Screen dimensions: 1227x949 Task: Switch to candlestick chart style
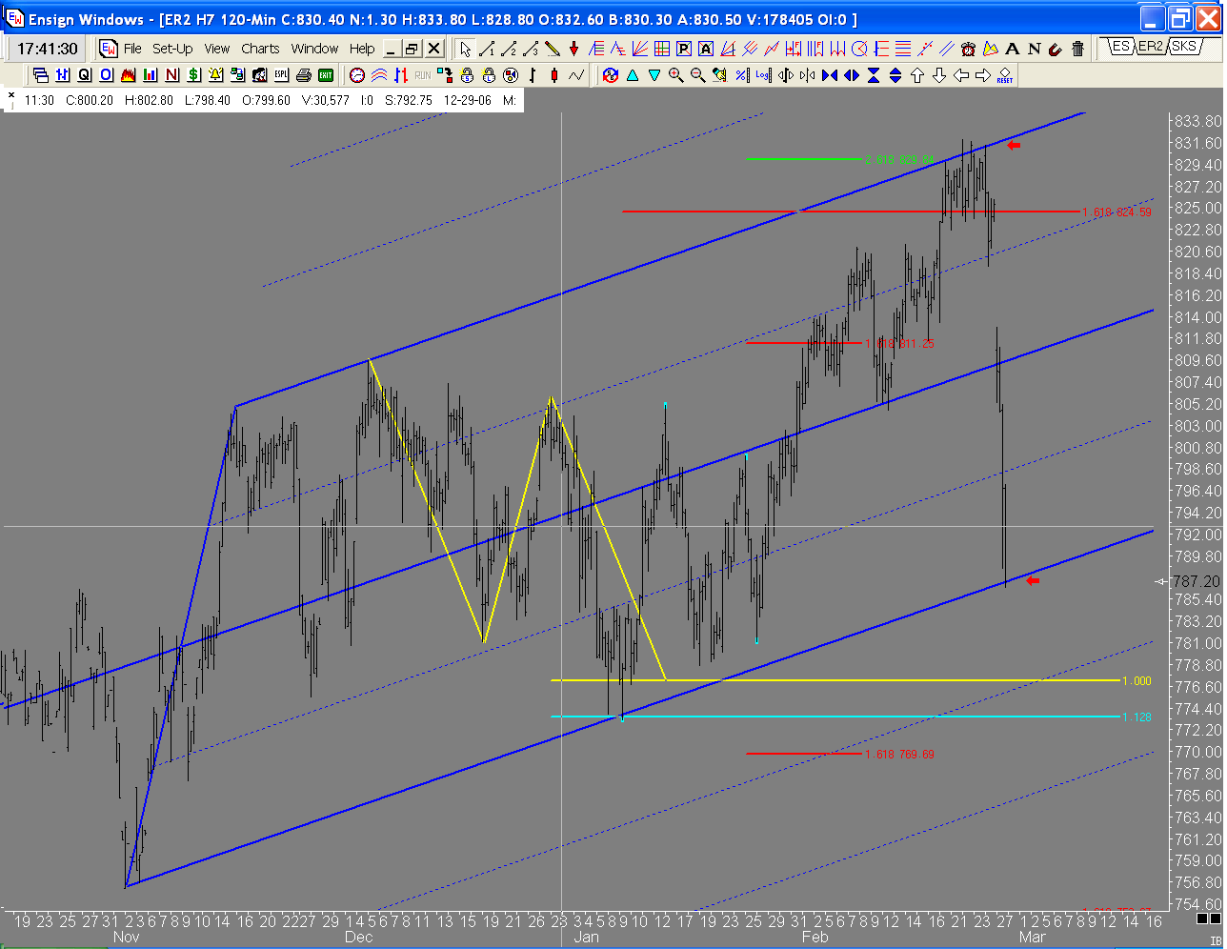[x=554, y=75]
